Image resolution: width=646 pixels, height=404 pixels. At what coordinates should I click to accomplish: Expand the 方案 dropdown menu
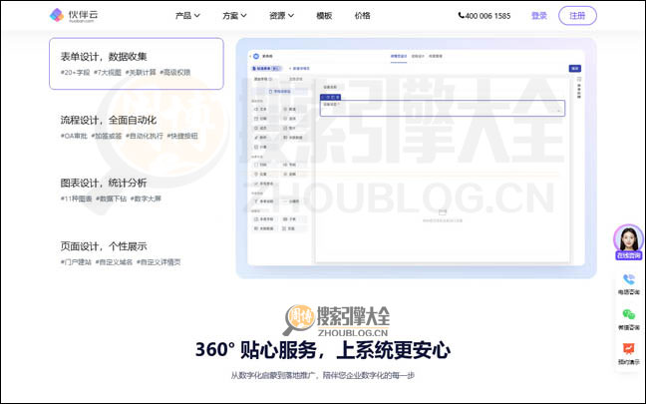click(x=234, y=16)
